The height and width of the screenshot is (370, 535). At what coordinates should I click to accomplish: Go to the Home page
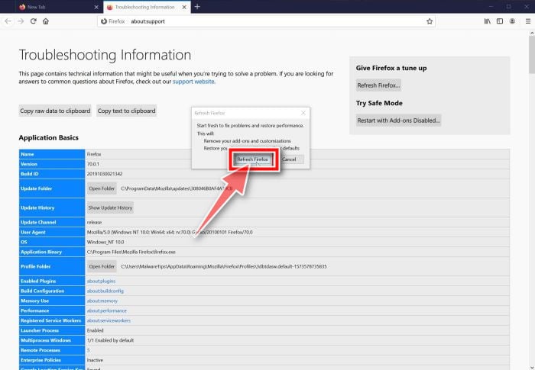(x=46, y=21)
